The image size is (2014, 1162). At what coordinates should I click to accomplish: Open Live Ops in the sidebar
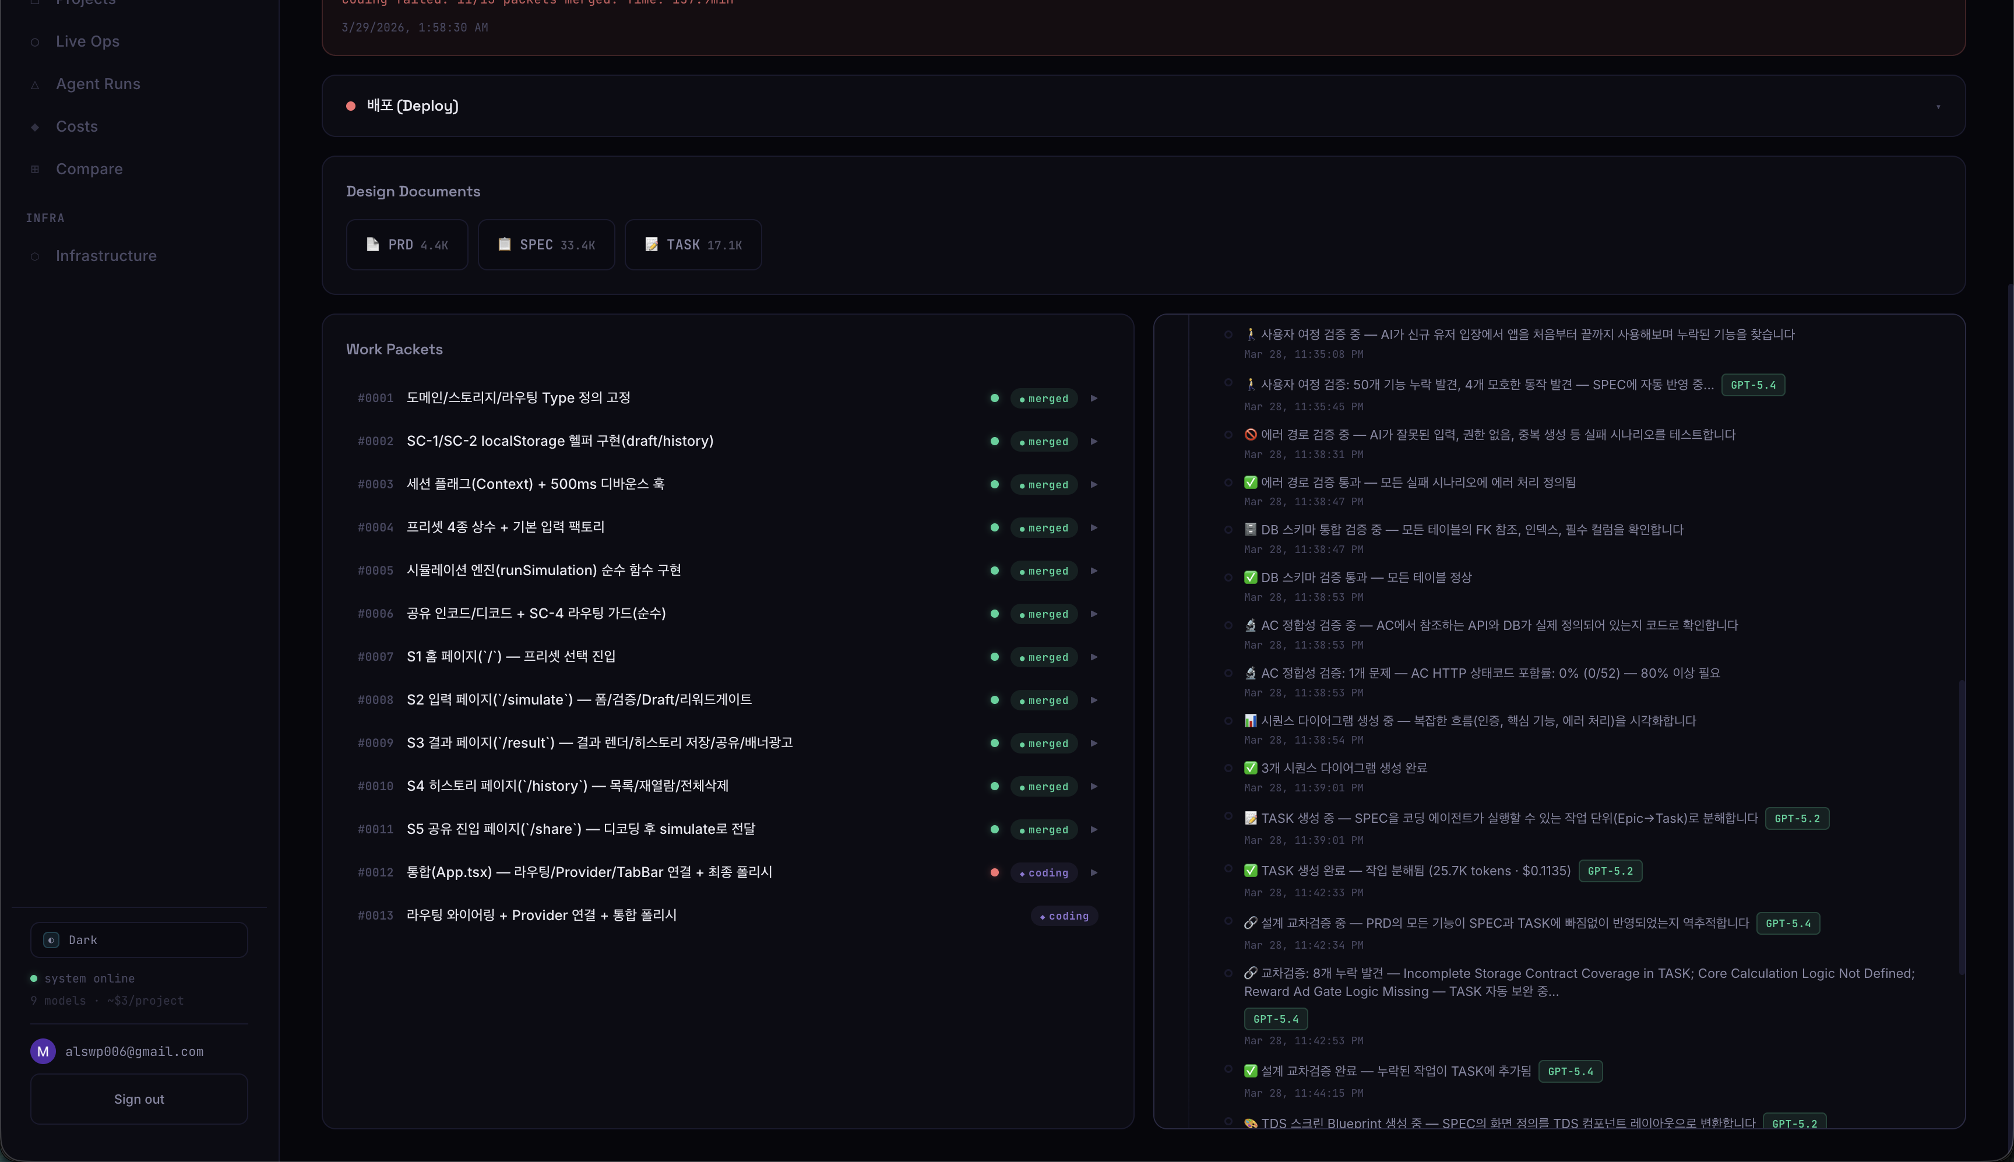(88, 41)
